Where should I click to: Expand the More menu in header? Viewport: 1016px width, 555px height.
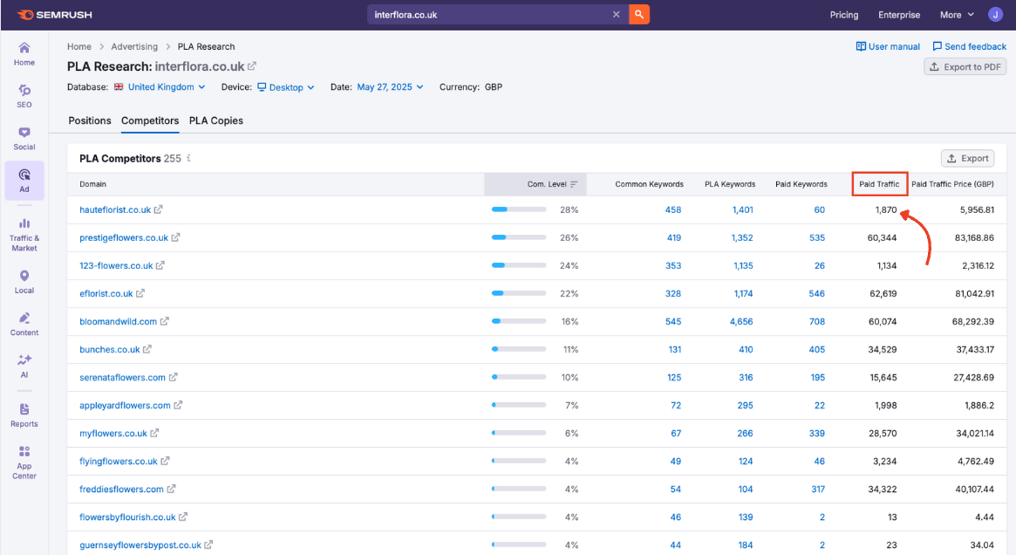click(x=956, y=15)
